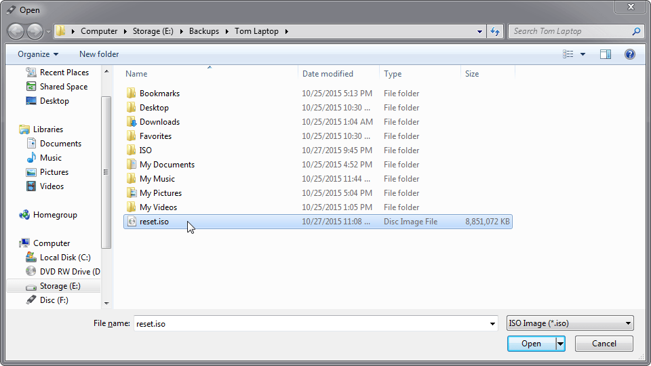Select Homegroup in the navigation pane

(55, 215)
